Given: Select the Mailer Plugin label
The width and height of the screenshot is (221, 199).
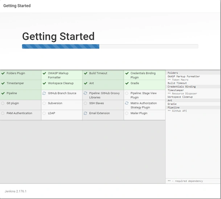Looking at the screenshot, I should tap(139, 113).
